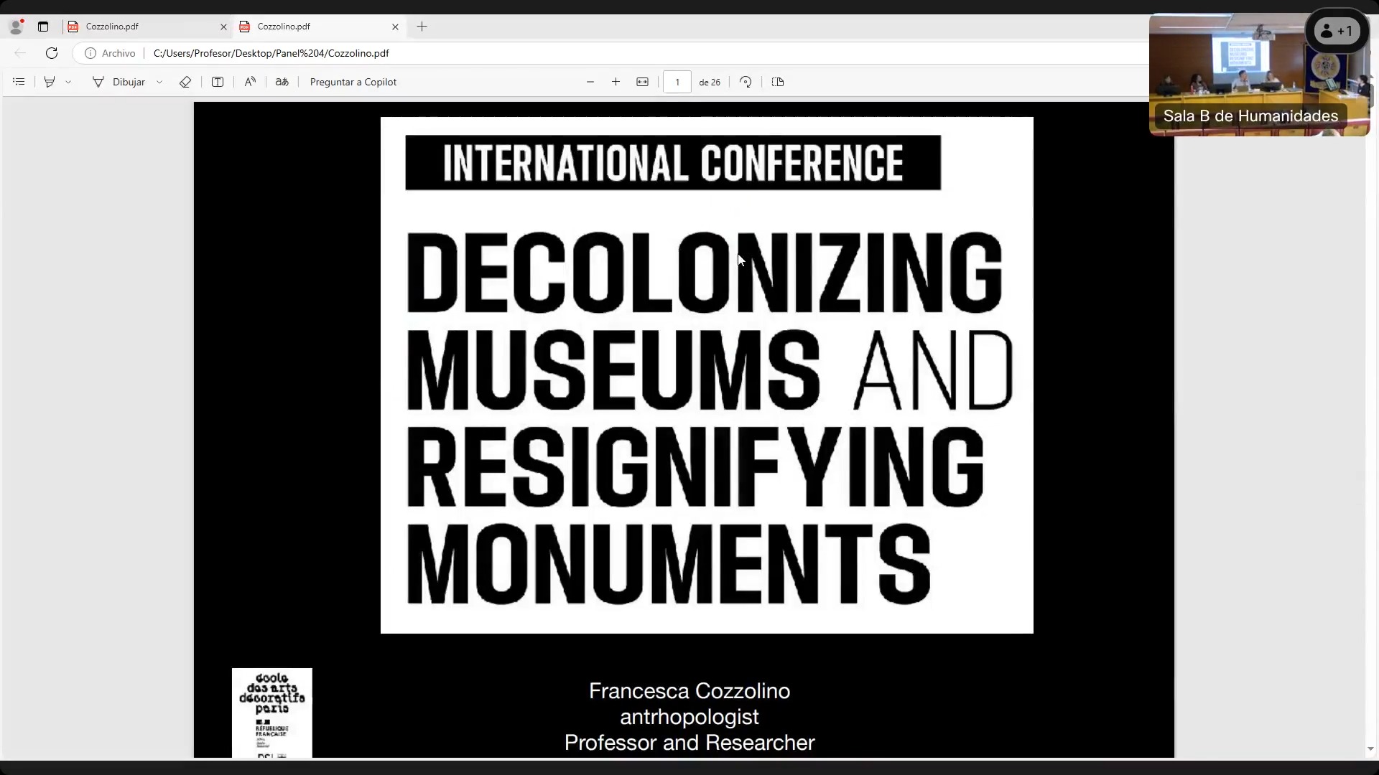Click Preguntar a Copilot
This screenshot has width=1379, height=775.
(353, 82)
